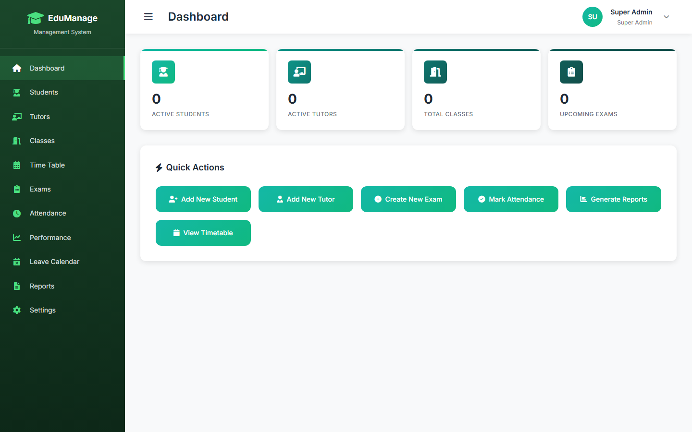Click the View Timetable button

(203, 233)
